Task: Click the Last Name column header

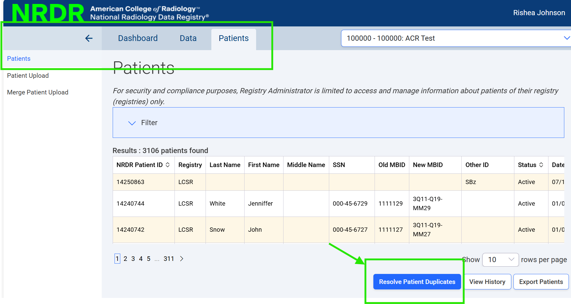Action: (x=225, y=165)
